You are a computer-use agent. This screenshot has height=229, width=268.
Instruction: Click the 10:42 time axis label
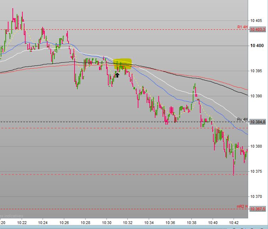click(234, 223)
